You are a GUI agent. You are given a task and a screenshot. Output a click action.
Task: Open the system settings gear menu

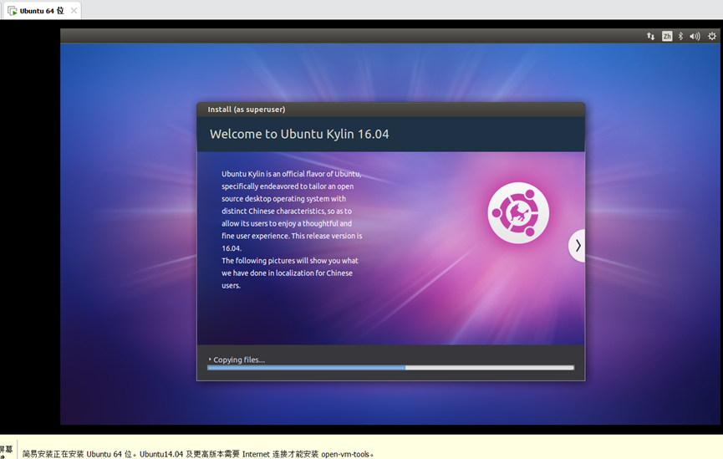(x=712, y=36)
